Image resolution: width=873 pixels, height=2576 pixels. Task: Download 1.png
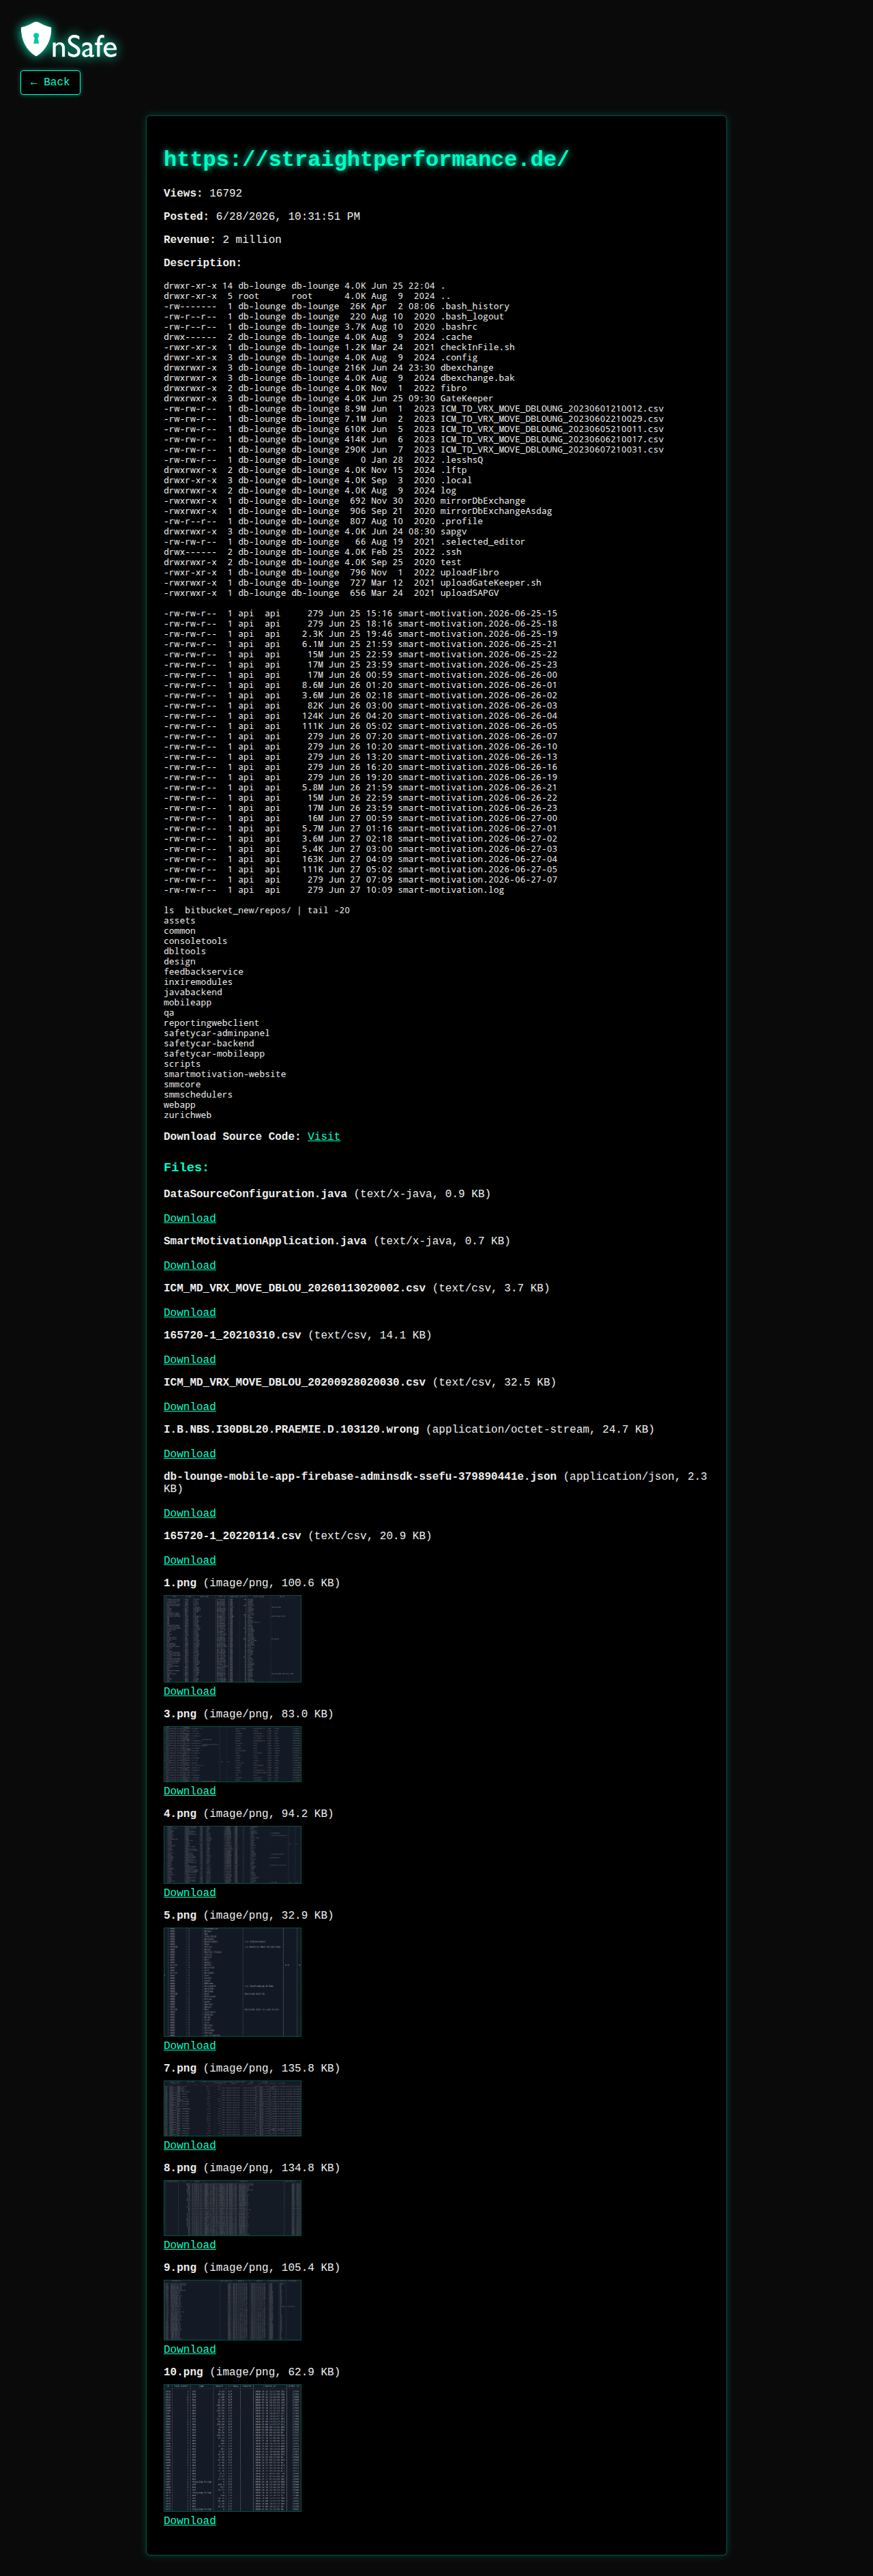[190, 1691]
